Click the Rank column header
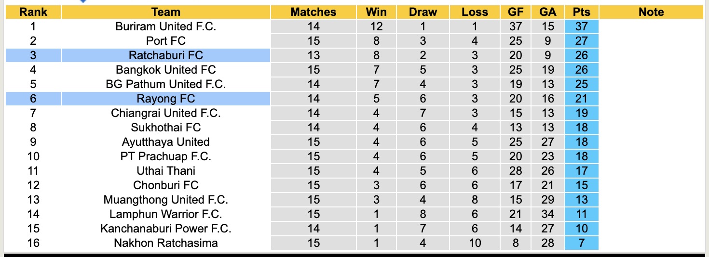Image resolution: width=709 pixels, height=257 pixels. pyautogui.click(x=33, y=12)
